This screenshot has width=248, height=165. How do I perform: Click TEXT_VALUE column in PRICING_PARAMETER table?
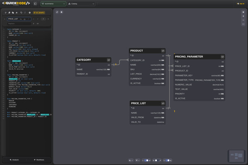[199, 89]
